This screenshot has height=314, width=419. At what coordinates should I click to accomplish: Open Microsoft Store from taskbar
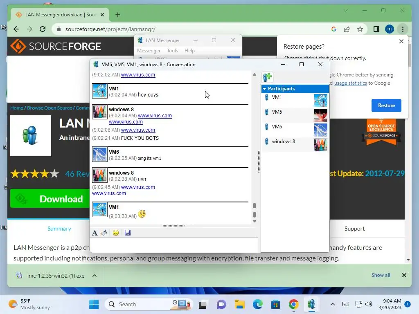[275, 304]
